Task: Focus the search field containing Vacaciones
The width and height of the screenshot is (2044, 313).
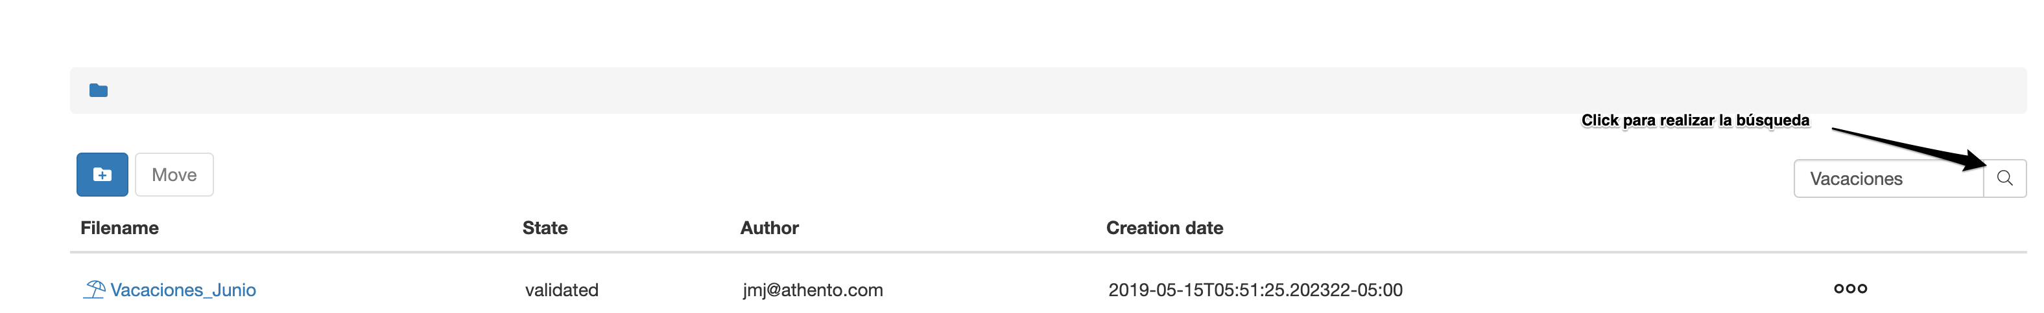Action: (x=1887, y=178)
